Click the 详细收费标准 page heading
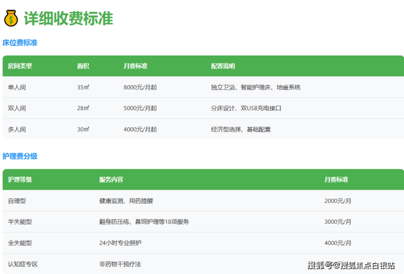 (68, 18)
